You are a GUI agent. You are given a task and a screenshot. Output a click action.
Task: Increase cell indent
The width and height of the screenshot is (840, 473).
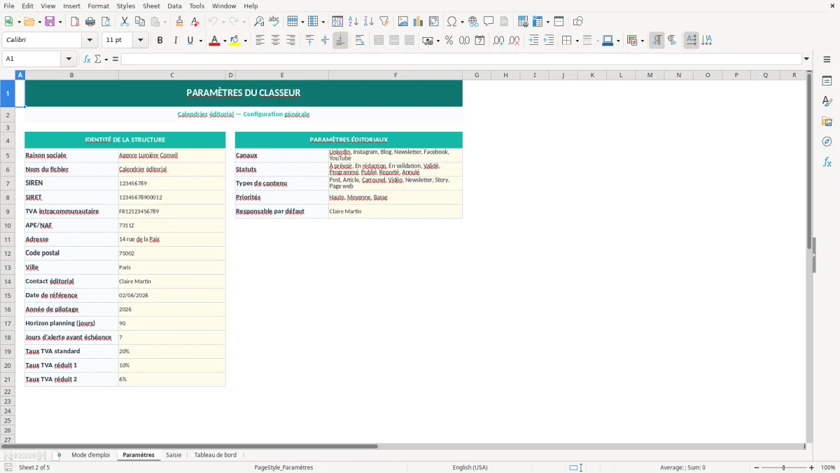point(533,41)
